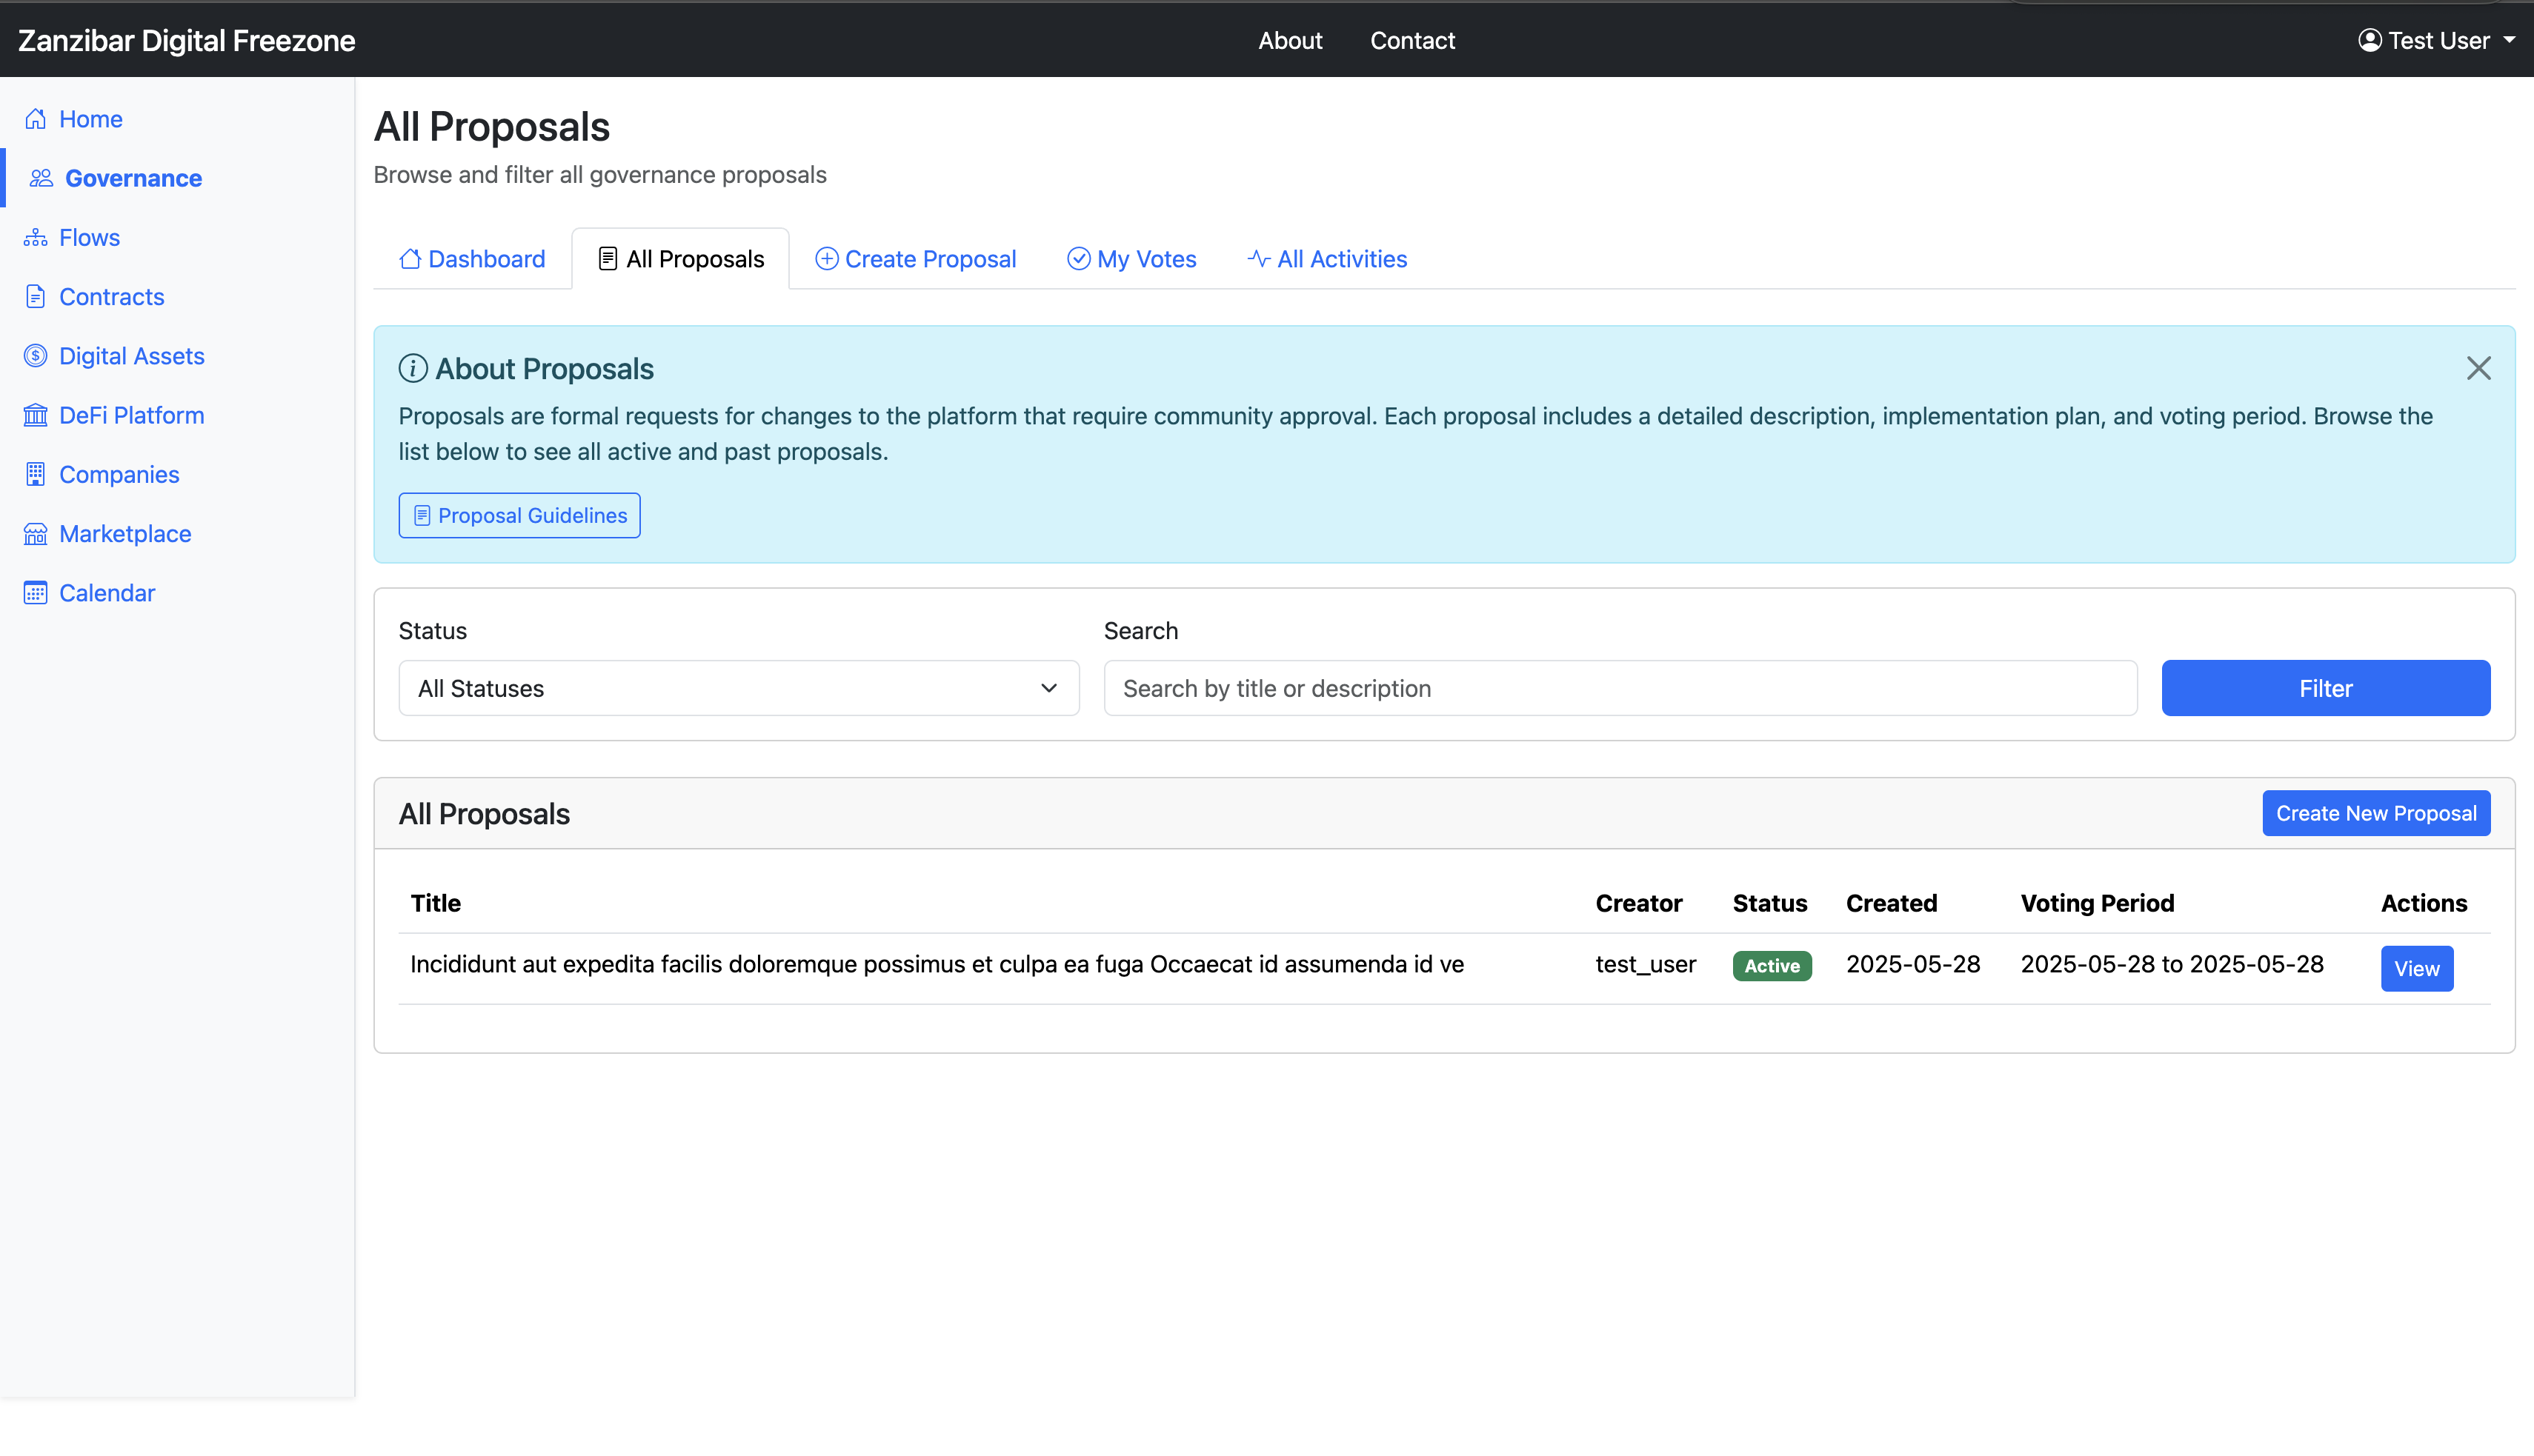Click the Create Proposal plus-circle icon

click(826, 259)
